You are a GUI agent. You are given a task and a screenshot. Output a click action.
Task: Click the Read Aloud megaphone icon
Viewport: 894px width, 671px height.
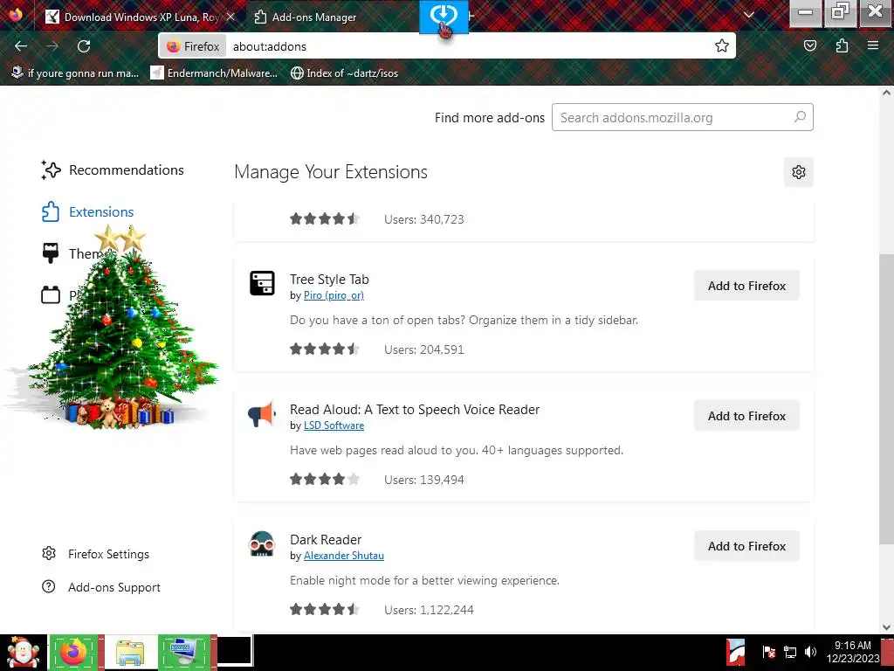tap(262, 413)
